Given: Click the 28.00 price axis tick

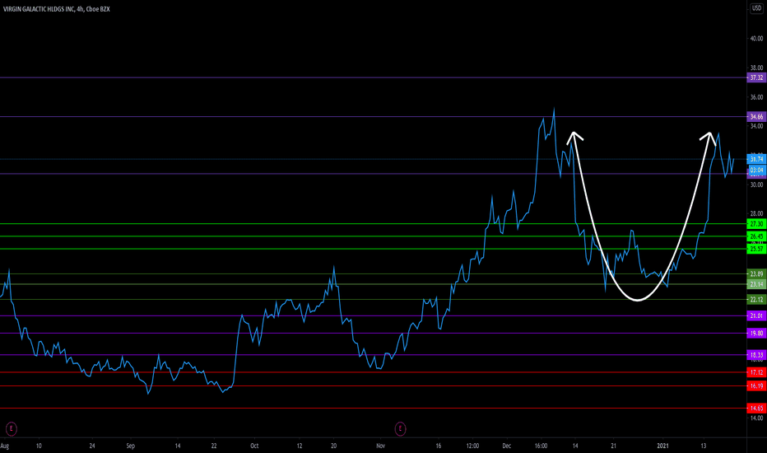Looking at the screenshot, I should [x=756, y=213].
